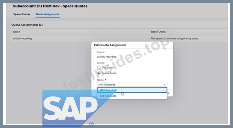Click the Name dropdown chevron arrow
This screenshot has width=233, height=128.
click(164, 85)
